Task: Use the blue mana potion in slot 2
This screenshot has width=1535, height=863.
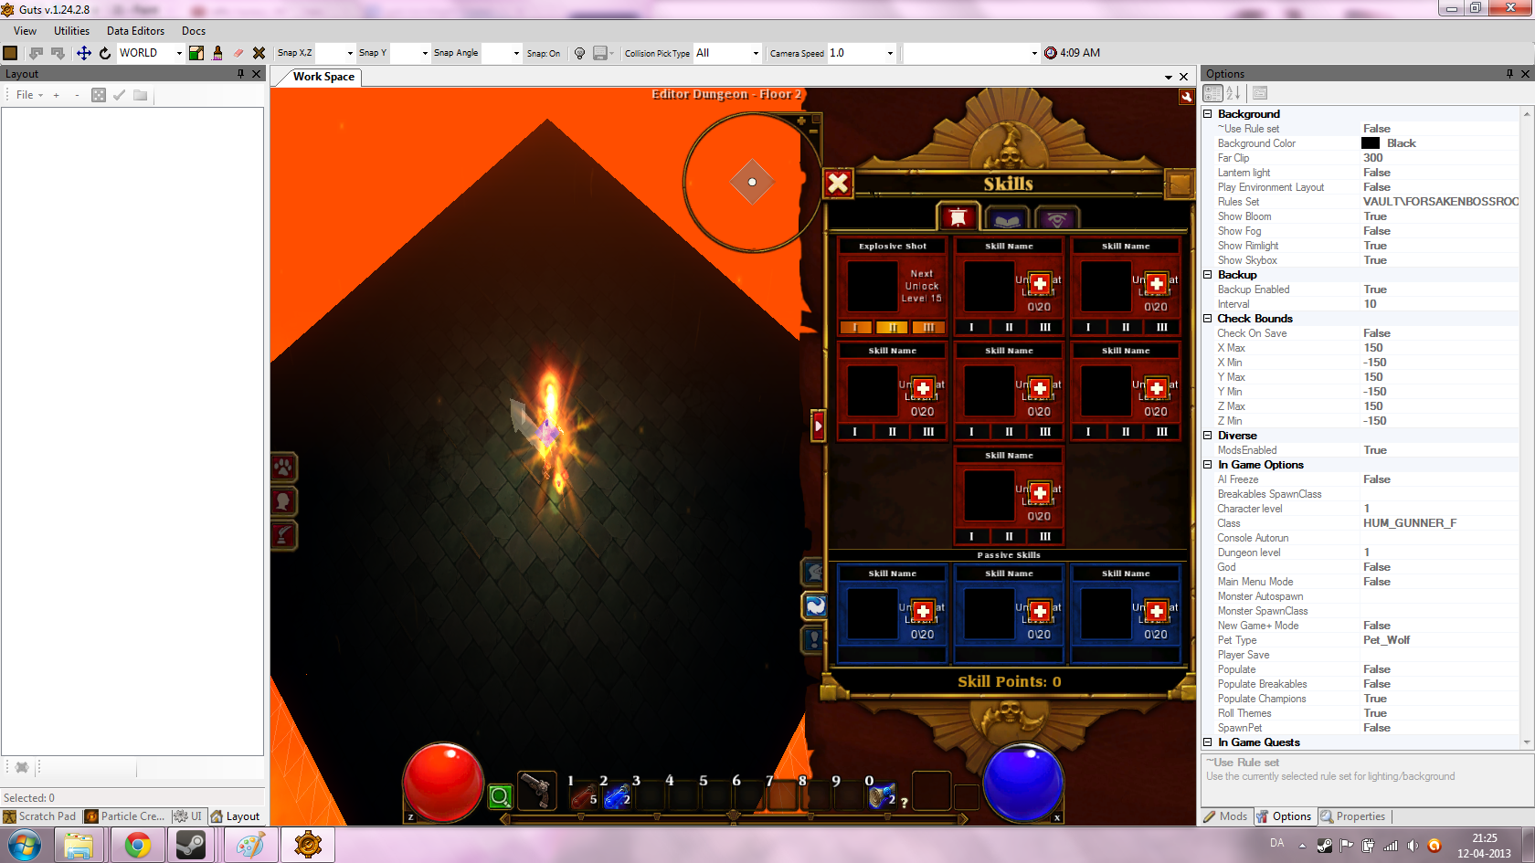Action: tap(617, 796)
